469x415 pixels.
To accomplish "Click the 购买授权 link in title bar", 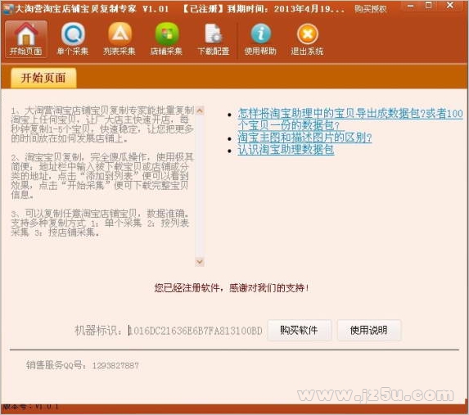I will [x=371, y=9].
